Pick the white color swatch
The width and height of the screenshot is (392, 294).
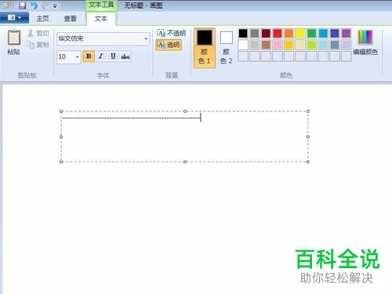tap(243, 45)
